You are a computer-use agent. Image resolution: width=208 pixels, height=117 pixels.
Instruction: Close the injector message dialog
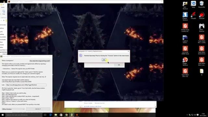point(128,51)
